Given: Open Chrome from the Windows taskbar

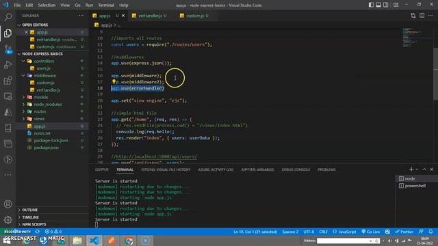Looking at the screenshot, I should tap(129, 241).
